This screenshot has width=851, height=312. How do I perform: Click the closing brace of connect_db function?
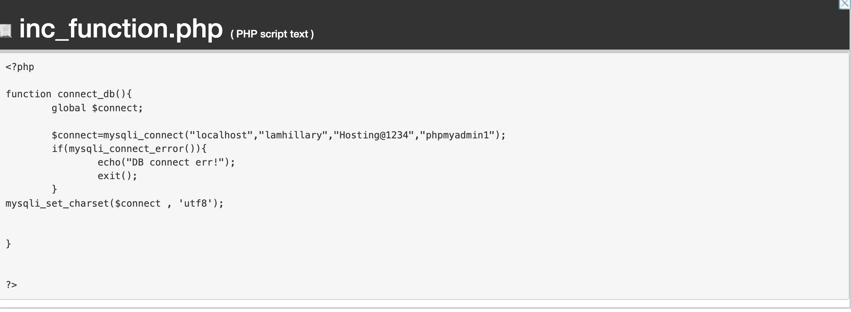click(8, 244)
